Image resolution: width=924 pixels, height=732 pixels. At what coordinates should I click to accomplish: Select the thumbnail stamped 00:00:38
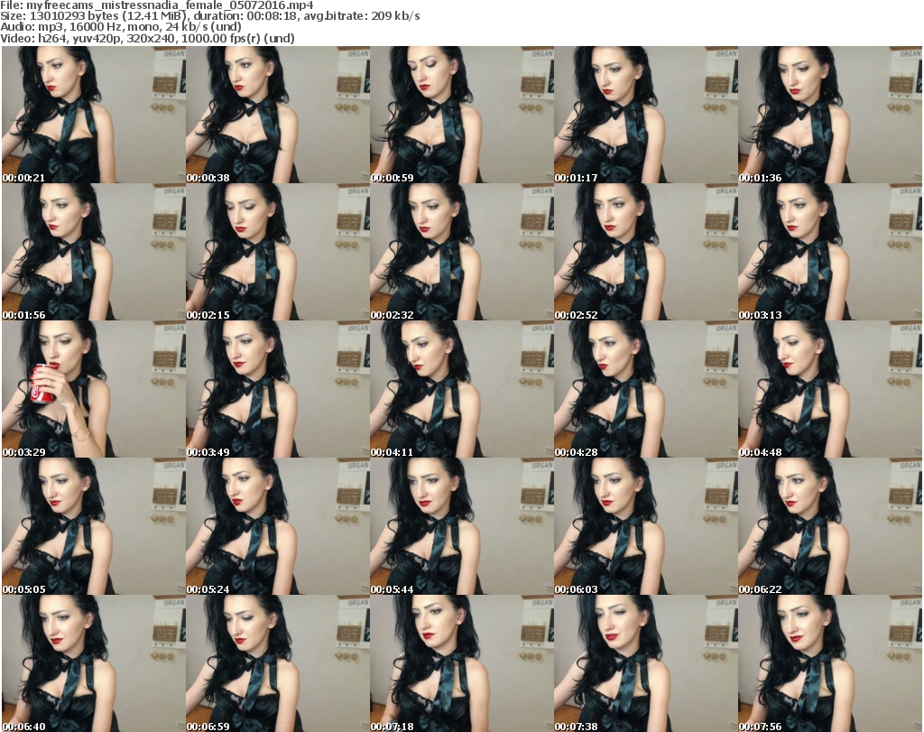[x=278, y=115]
